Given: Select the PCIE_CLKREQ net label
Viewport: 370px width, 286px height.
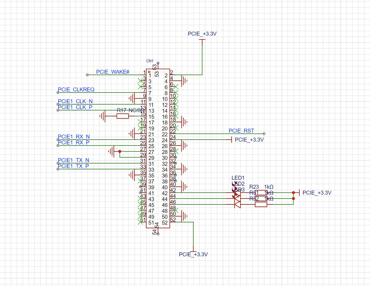Looking at the screenshot, I should click(x=76, y=89).
